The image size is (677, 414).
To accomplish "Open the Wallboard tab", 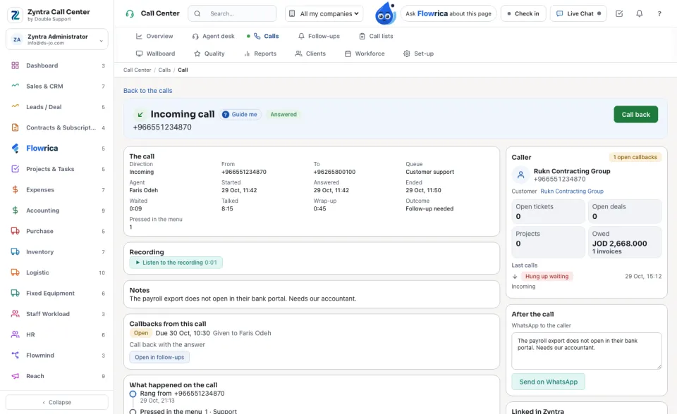I will [x=155, y=54].
